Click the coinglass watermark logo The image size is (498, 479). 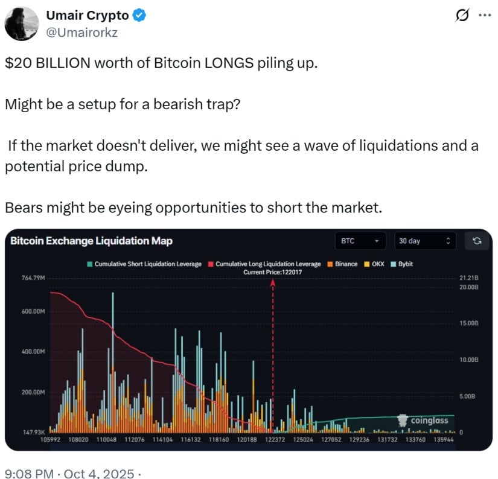426,420
